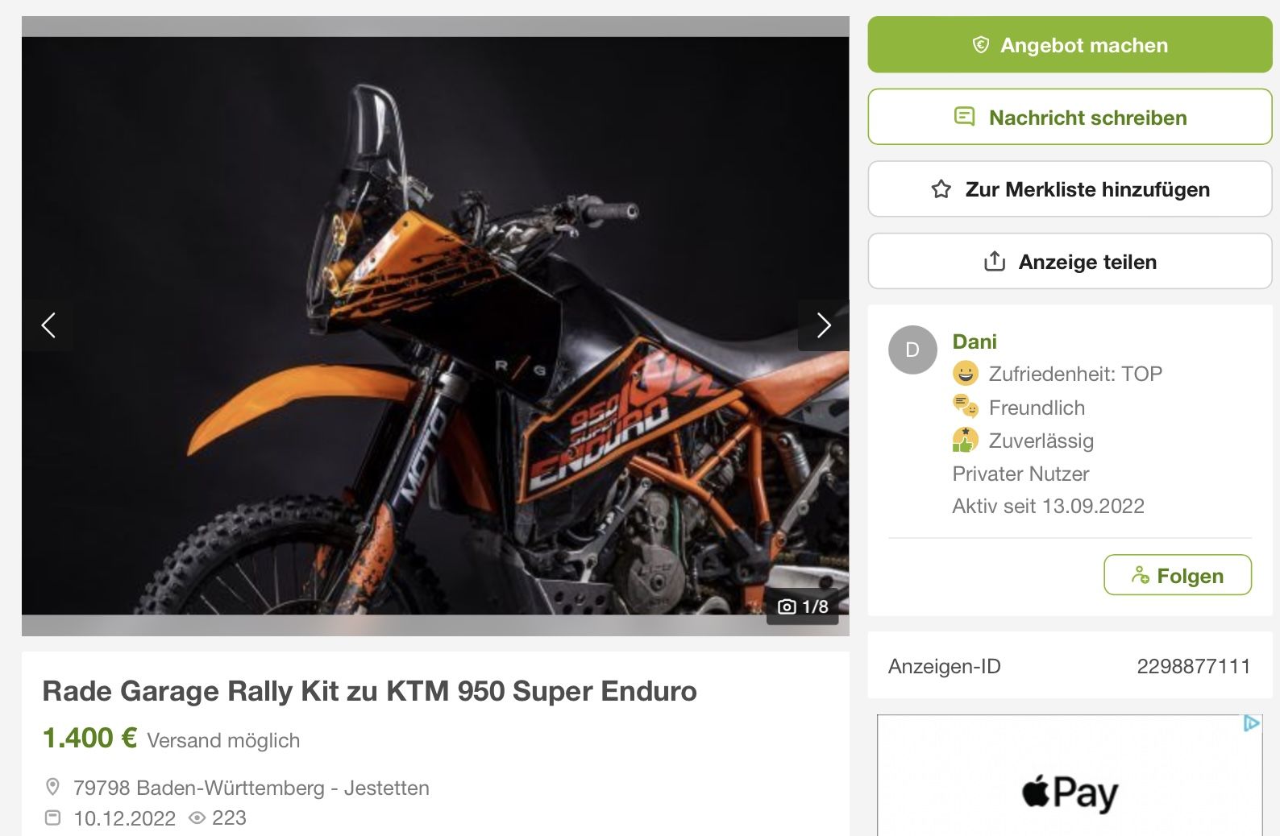This screenshot has height=836, width=1280.
Task: Click the message icon on Nachricht schreiben
Action: pyautogui.click(x=964, y=117)
